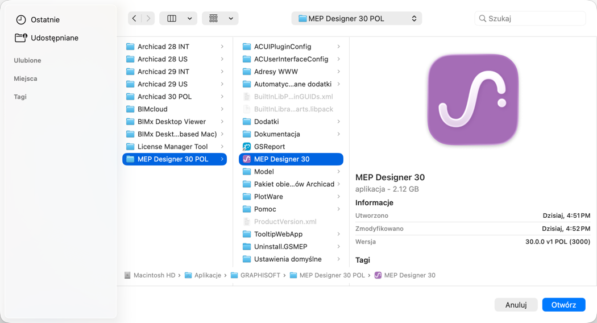This screenshot has height=323, width=597.
Task: Open the view mode dropdown arrow
Action: point(189,18)
